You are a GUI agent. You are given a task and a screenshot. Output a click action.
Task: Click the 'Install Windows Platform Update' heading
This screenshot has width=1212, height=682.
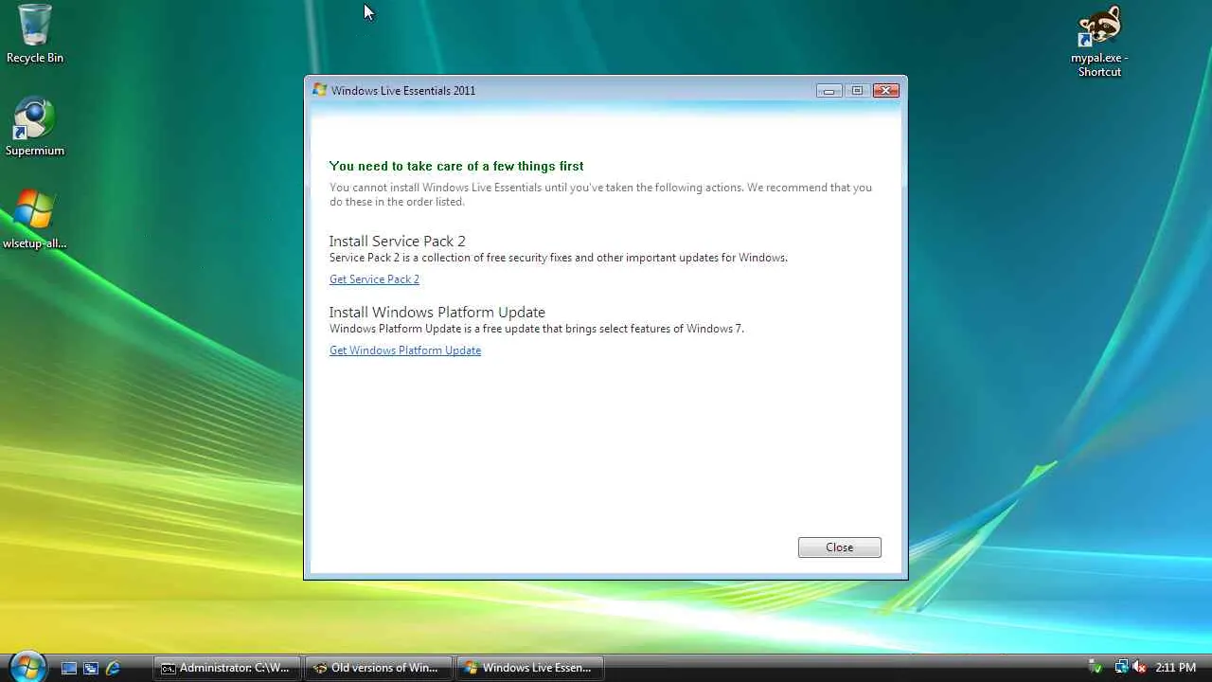coord(437,313)
